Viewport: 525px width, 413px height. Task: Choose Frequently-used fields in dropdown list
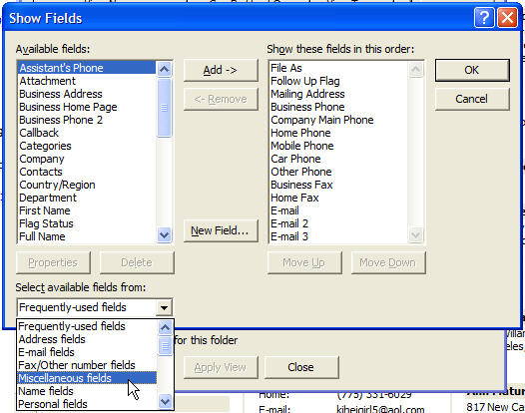coord(87,326)
